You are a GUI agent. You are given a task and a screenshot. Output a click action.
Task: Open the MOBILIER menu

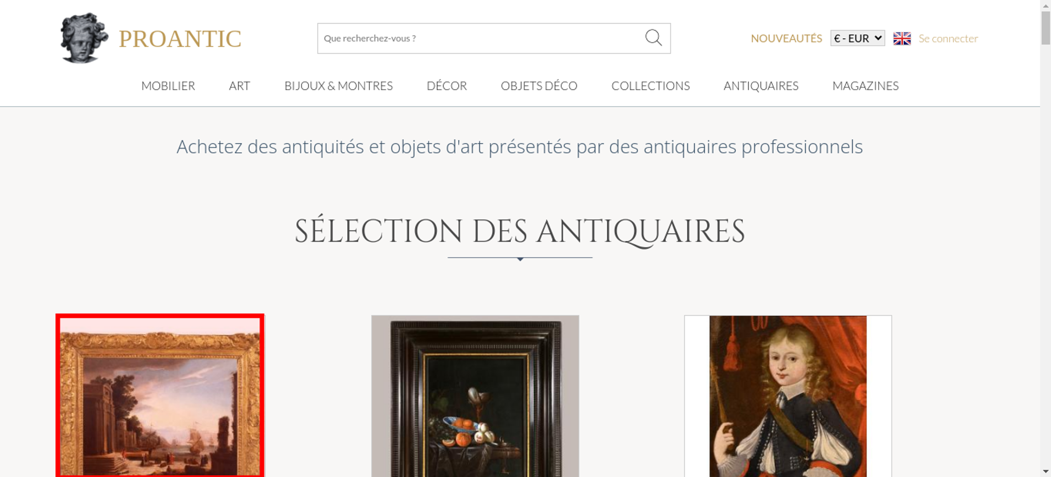pos(168,86)
